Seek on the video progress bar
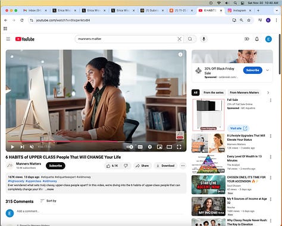 [96, 141]
